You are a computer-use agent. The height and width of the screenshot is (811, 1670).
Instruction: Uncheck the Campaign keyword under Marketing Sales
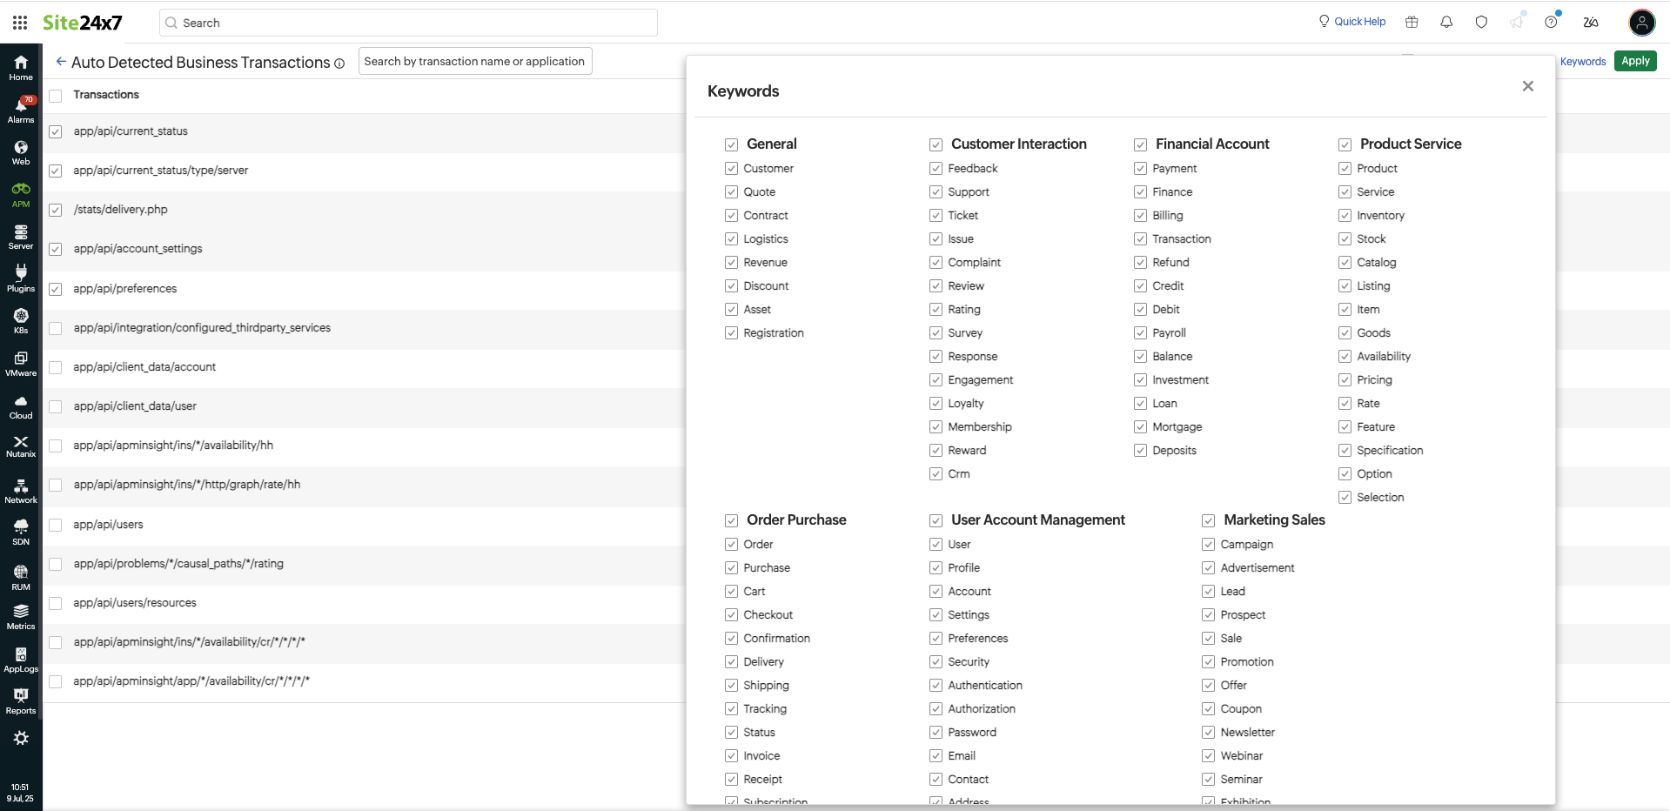1208,544
